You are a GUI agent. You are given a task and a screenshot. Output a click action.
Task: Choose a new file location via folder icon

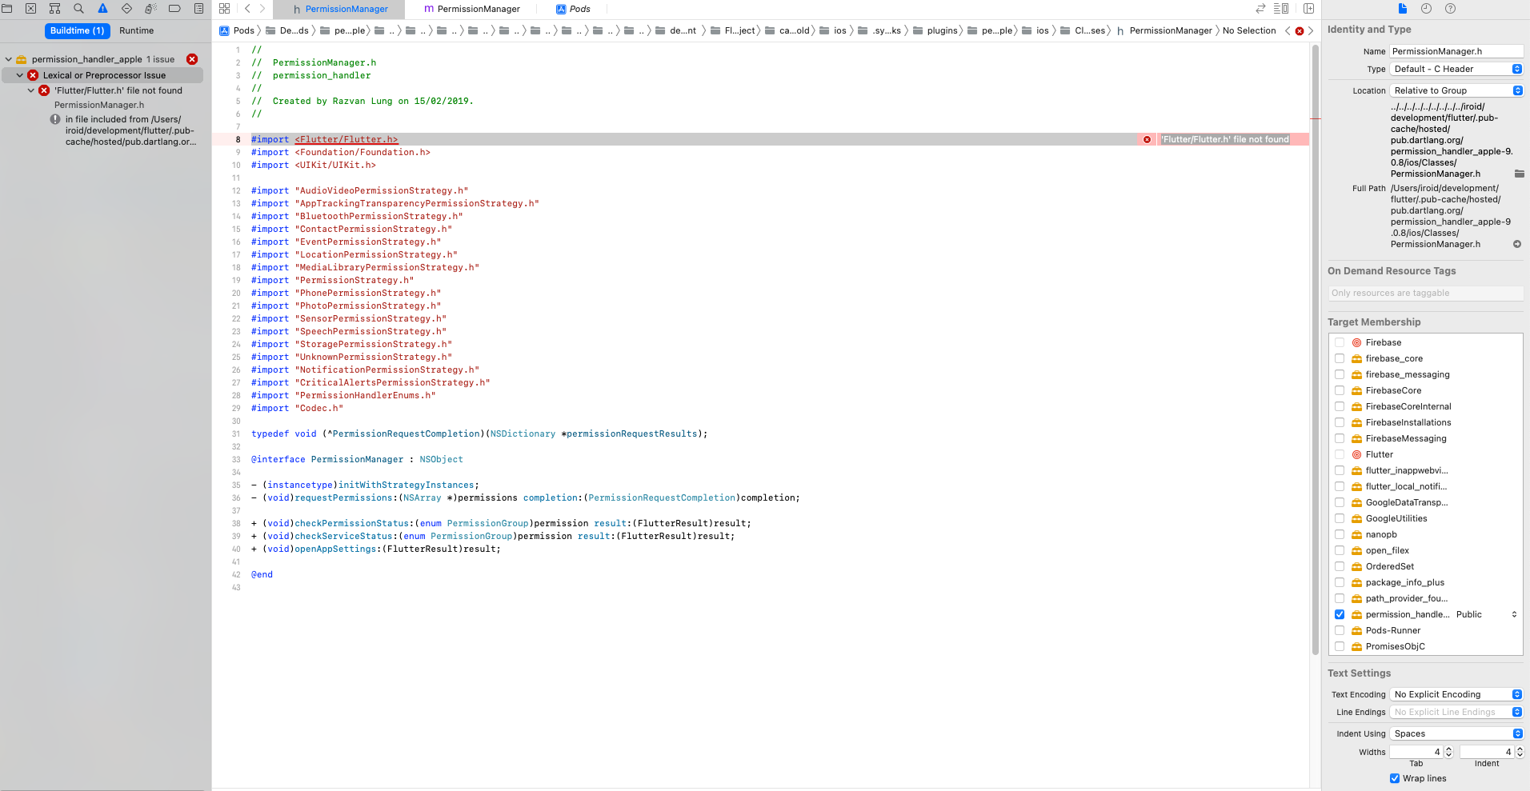point(1519,174)
